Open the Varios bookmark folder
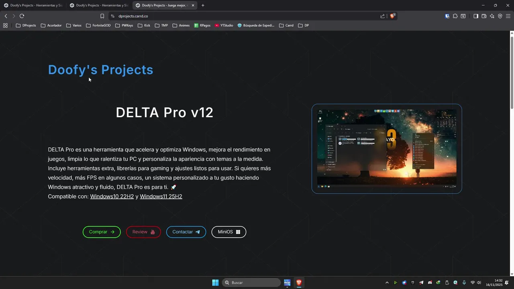 74,25
